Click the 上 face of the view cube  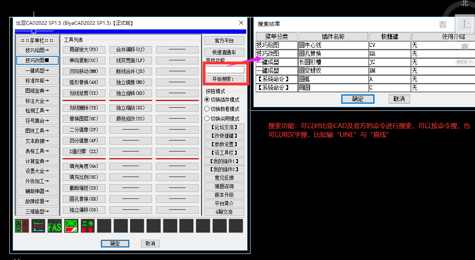(465, 23)
